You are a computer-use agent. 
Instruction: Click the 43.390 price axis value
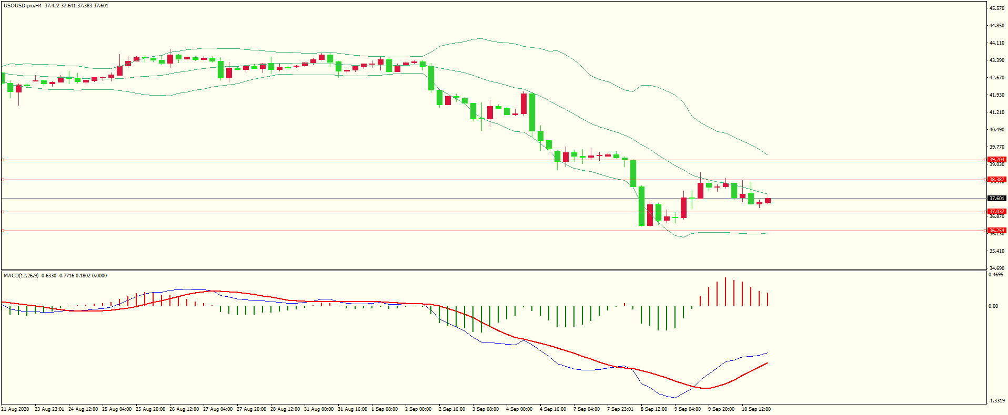pos(997,60)
